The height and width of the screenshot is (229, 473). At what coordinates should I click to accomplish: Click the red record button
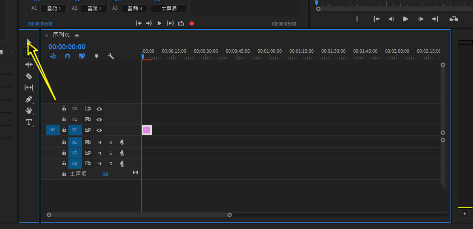point(192,23)
